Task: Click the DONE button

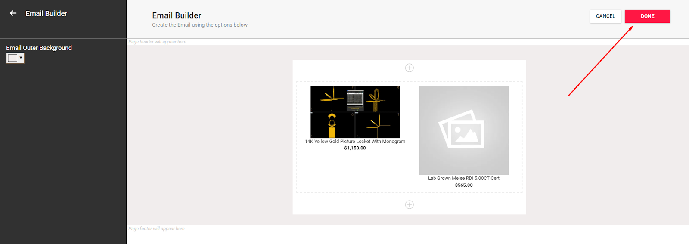Action: [647, 16]
